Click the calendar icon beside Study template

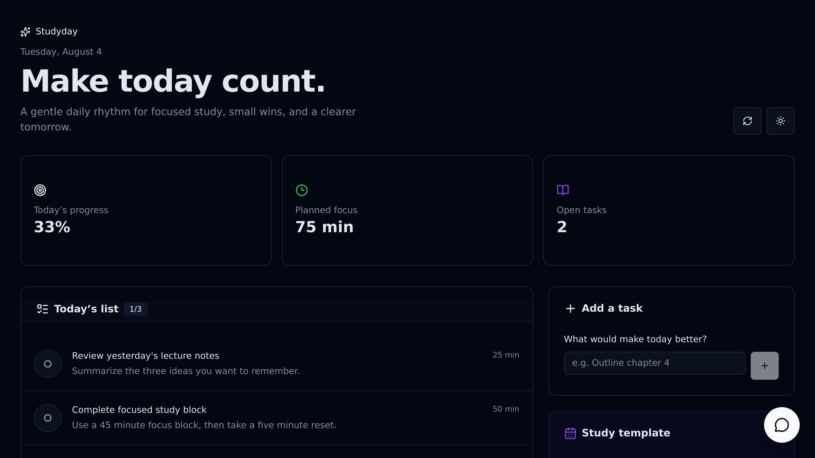click(x=570, y=433)
